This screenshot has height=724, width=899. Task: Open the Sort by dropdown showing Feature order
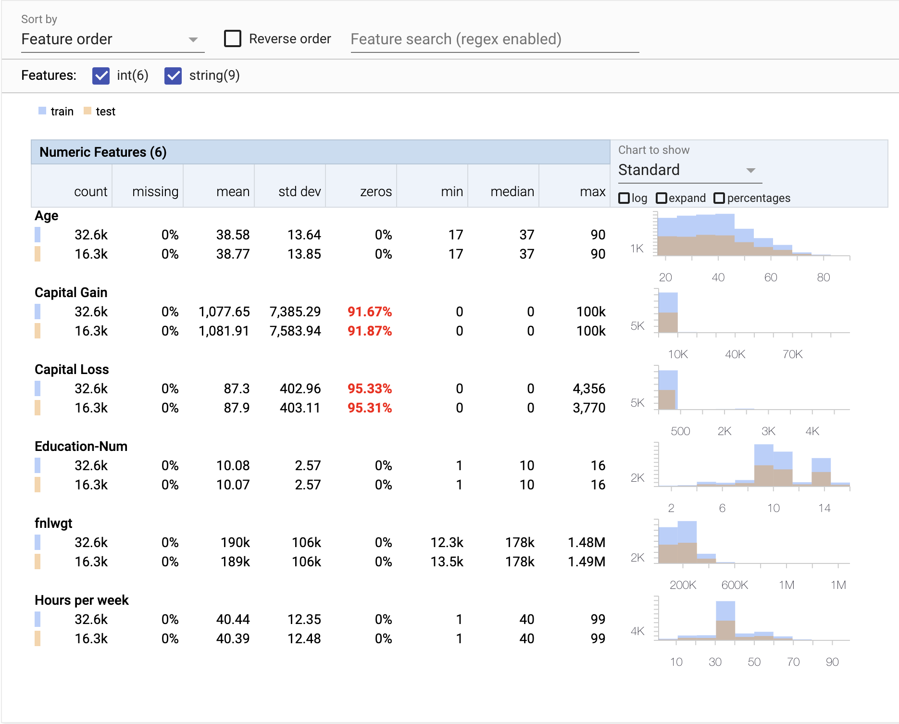pyautogui.click(x=112, y=39)
